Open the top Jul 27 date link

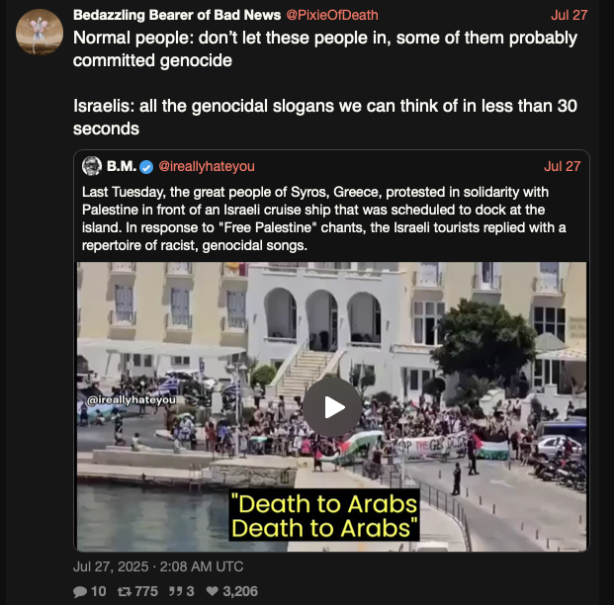pyautogui.click(x=569, y=15)
